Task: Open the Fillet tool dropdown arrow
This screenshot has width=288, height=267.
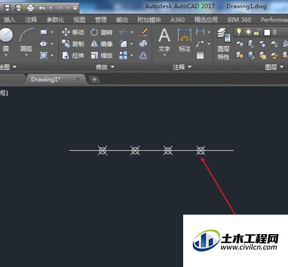Action: 131,44
